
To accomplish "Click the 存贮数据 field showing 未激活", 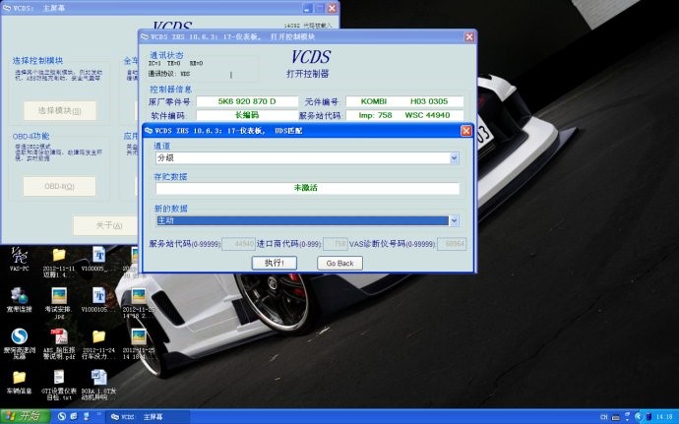I will [x=307, y=188].
